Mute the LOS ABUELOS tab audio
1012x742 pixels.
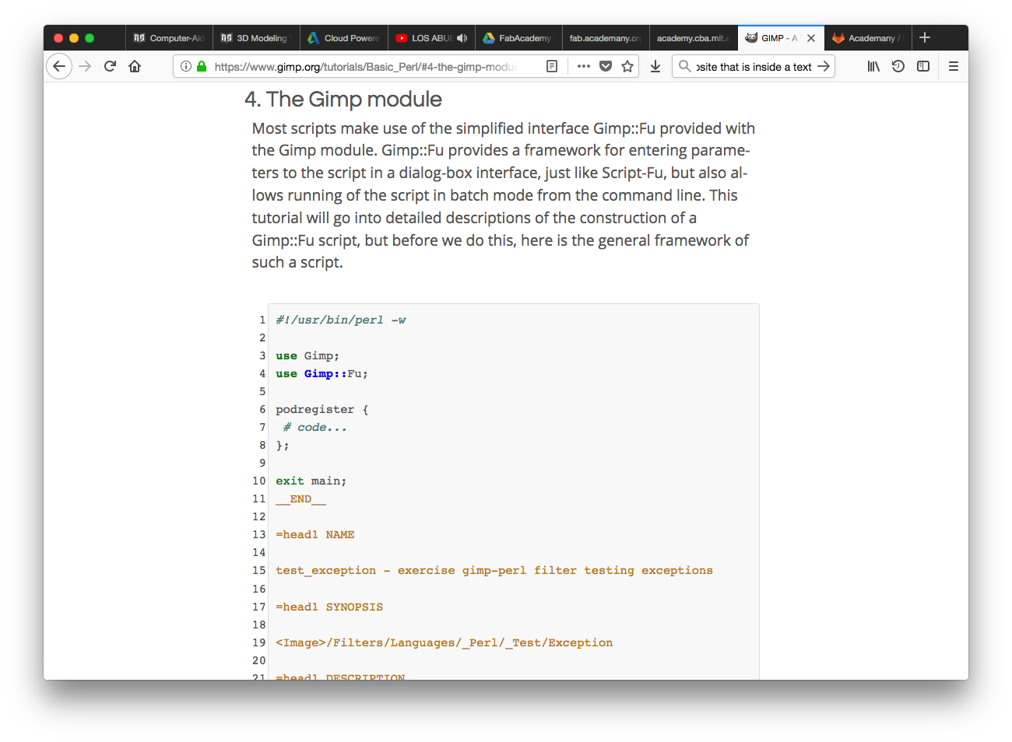[x=462, y=38]
